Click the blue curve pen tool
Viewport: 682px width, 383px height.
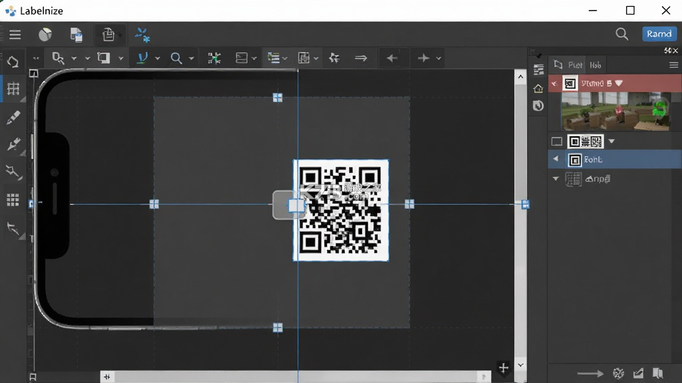(143, 58)
